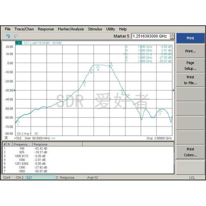This screenshot has width=206, height=206.
Task: Select marker table row with 1251.6393
Action: (88, 164)
